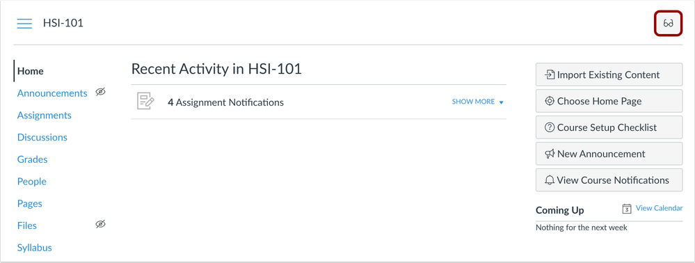695x263 pixels.
Task: Click the calendar icon beside View Calendar
Action: pyautogui.click(x=627, y=209)
